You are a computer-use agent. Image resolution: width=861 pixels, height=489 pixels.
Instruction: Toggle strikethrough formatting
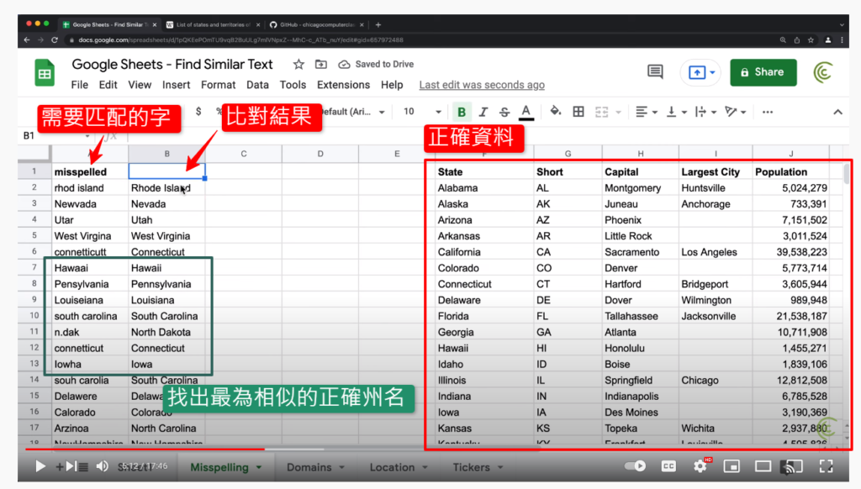click(504, 112)
